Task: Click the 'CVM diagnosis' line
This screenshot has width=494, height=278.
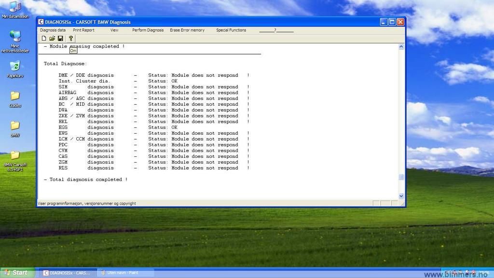Action: pyautogui.click(x=154, y=151)
